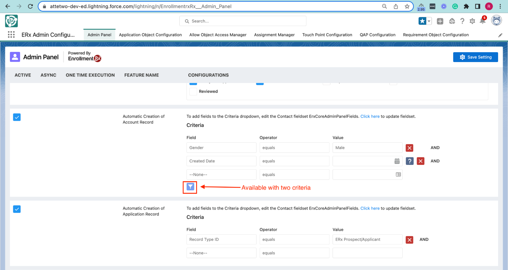Check the Reviewed checkbox
Image resolution: width=508 pixels, height=270 pixels.
tap(193, 91)
